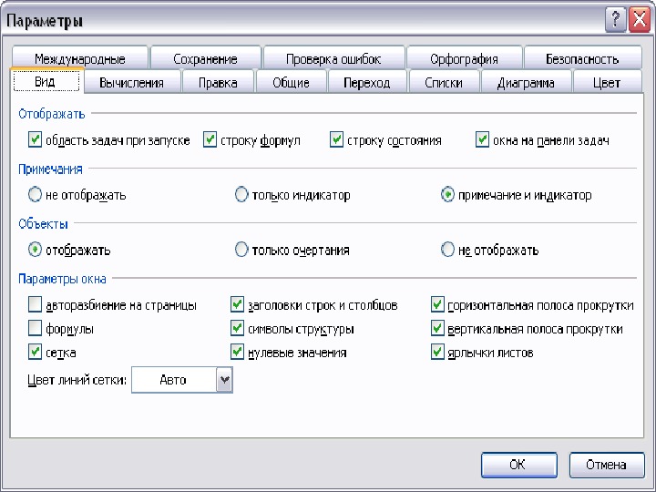Toggle the сетка checkbox
Screen dimensions: 656x492
36,353
